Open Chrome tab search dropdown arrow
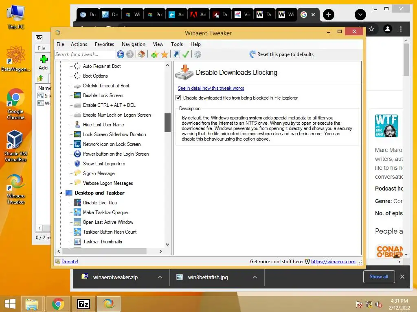 click(360, 15)
